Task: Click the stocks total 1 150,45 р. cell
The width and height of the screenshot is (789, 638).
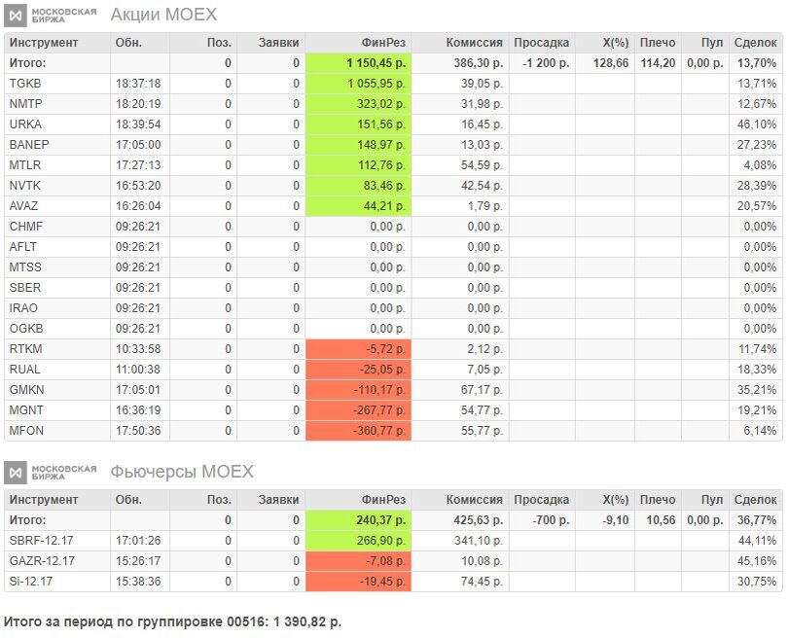Action: 358,63
